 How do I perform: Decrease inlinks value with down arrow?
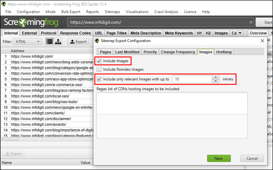pos(215,81)
